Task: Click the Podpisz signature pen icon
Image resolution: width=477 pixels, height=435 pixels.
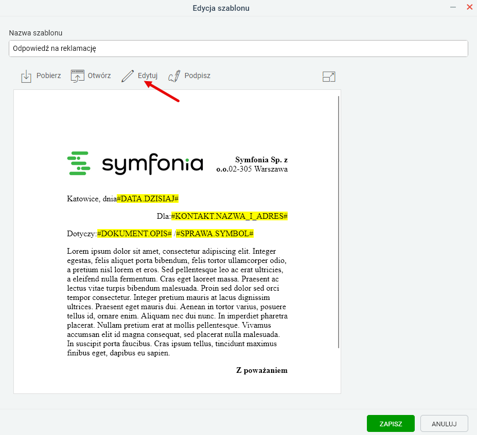Action: click(x=174, y=76)
